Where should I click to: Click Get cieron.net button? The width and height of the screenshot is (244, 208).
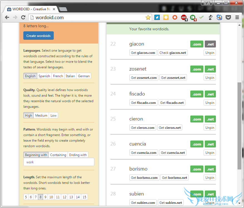(170, 128)
